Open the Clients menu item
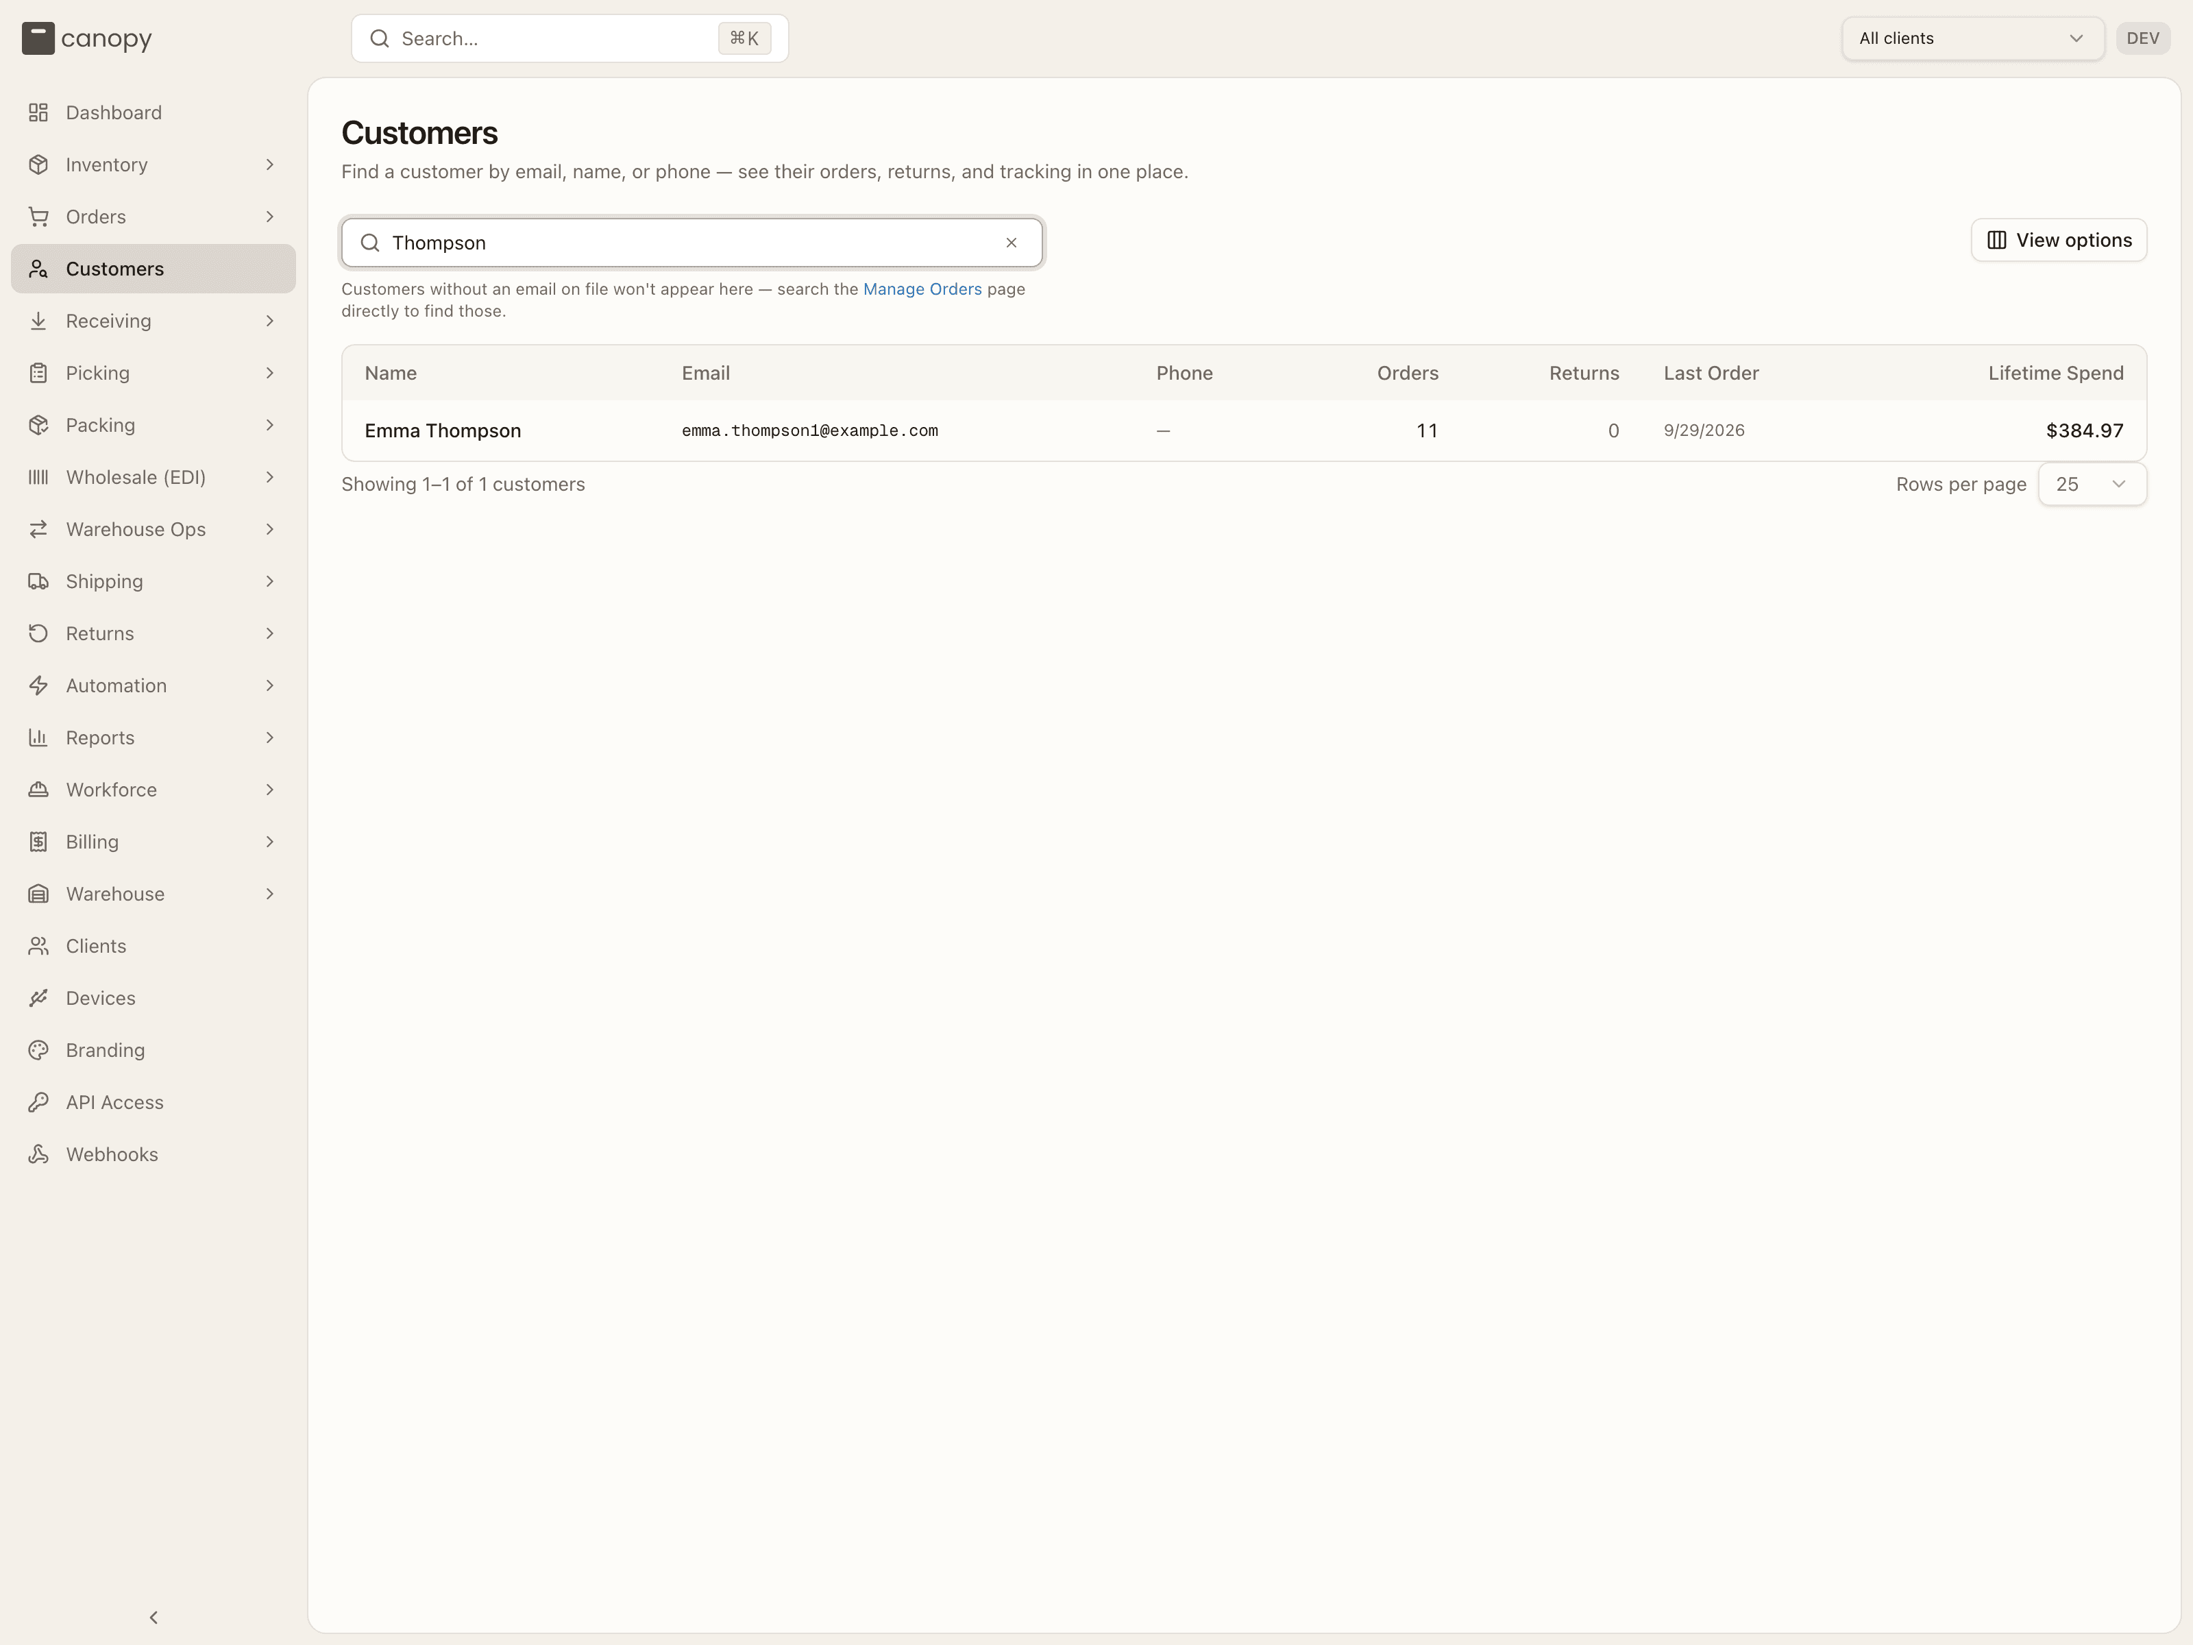 154,945
